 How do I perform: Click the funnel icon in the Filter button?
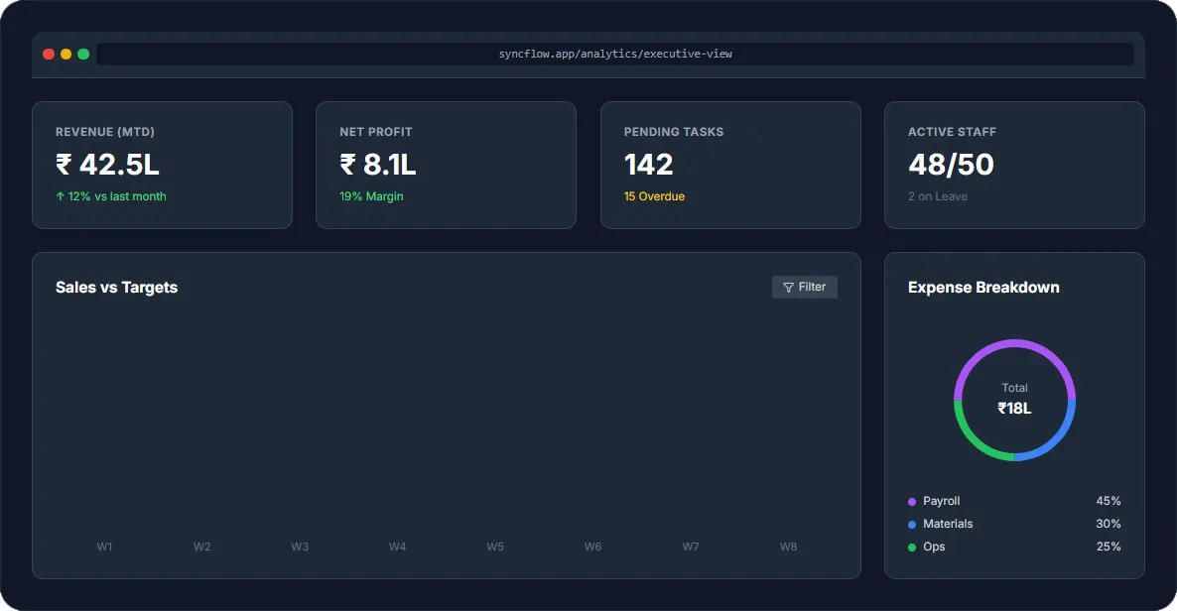pos(788,288)
